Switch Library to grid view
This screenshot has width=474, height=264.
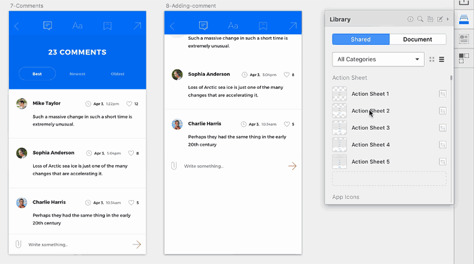432,59
